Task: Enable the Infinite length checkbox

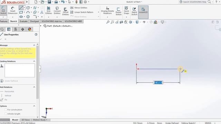Action: (x=6, y=114)
